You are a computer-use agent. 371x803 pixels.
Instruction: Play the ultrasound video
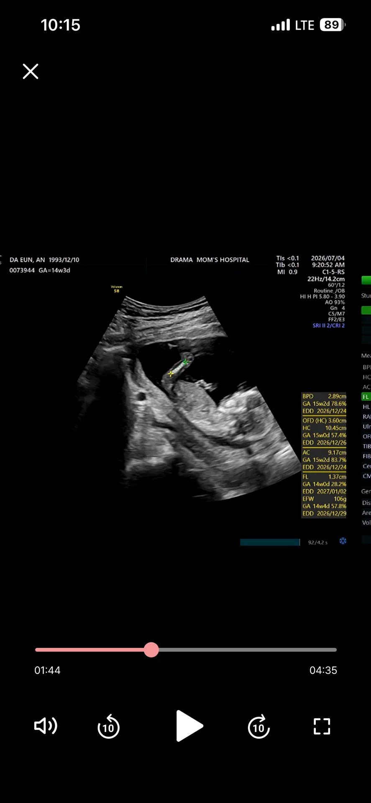coord(189,726)
